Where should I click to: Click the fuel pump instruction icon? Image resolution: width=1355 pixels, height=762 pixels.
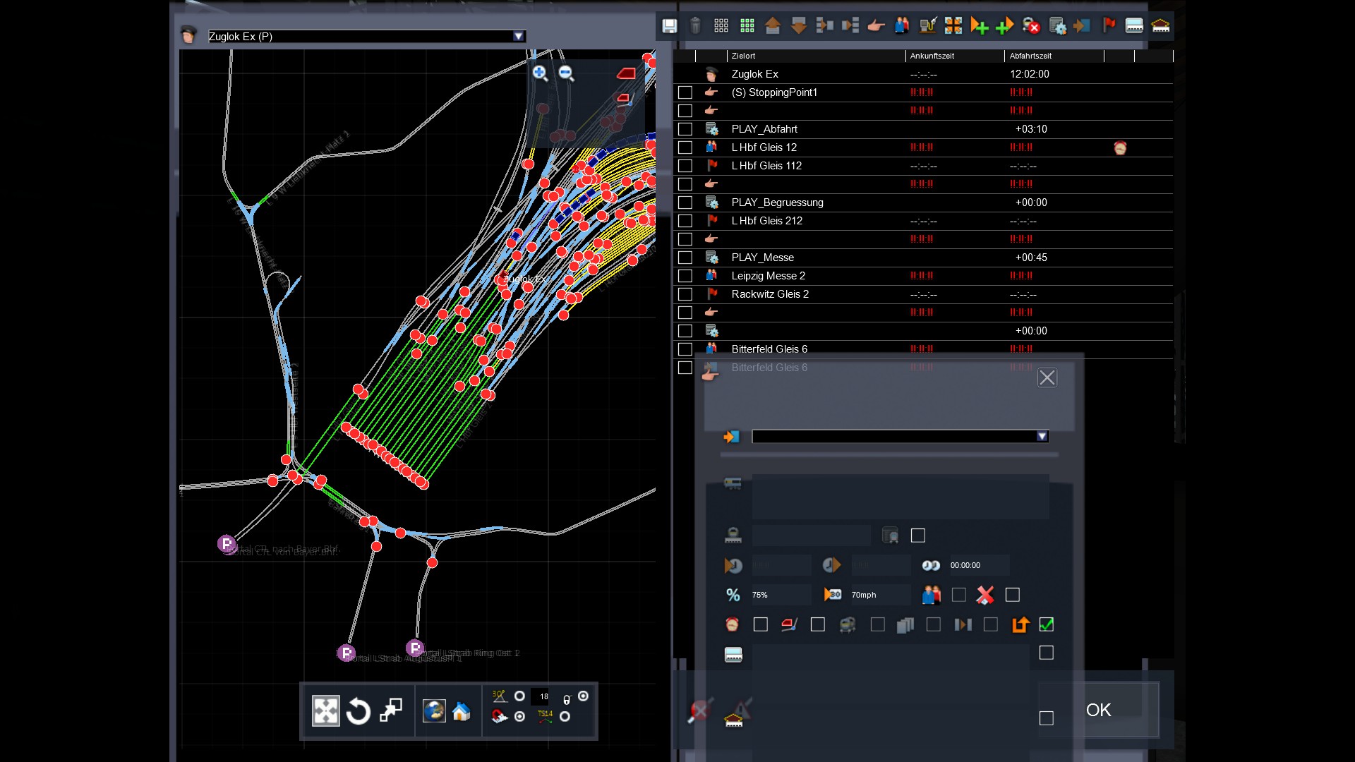(929, 26)
